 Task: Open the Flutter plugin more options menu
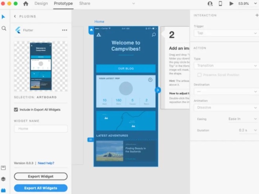(x=64, y=30)
